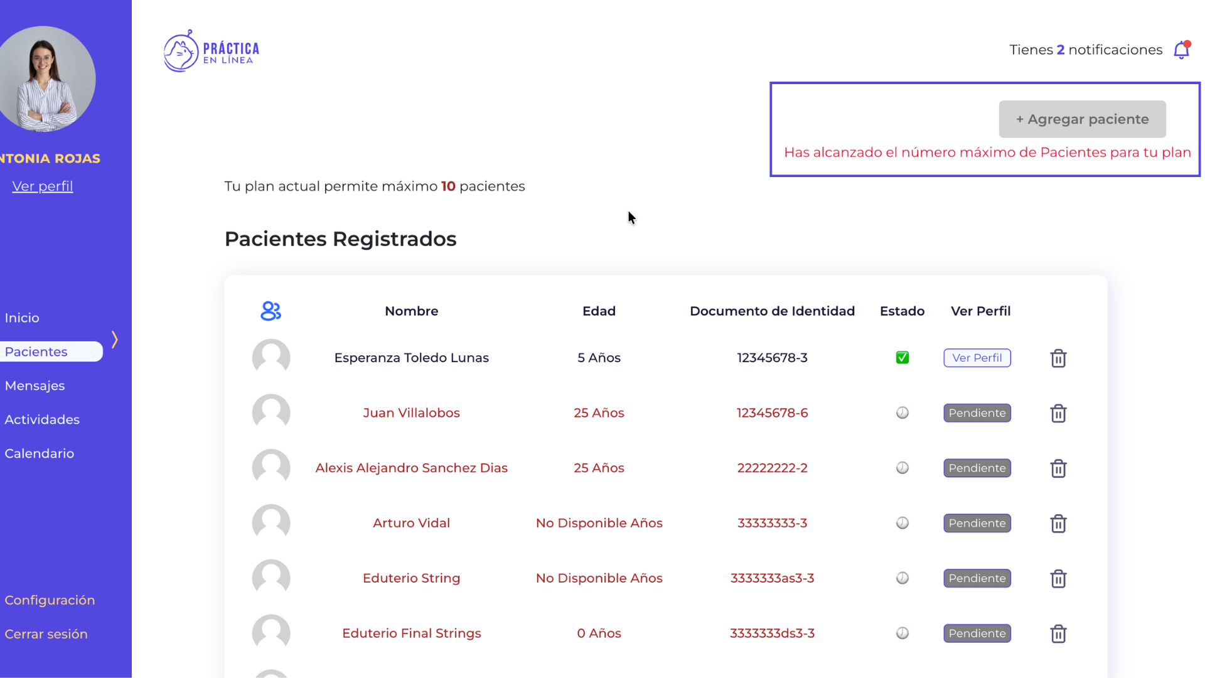Open Actividades section in sidebar

(x=42, y=419)
